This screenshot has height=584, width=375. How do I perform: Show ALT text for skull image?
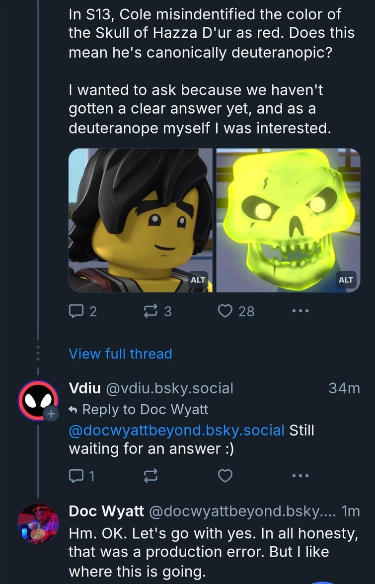click(x=346, y=280)
